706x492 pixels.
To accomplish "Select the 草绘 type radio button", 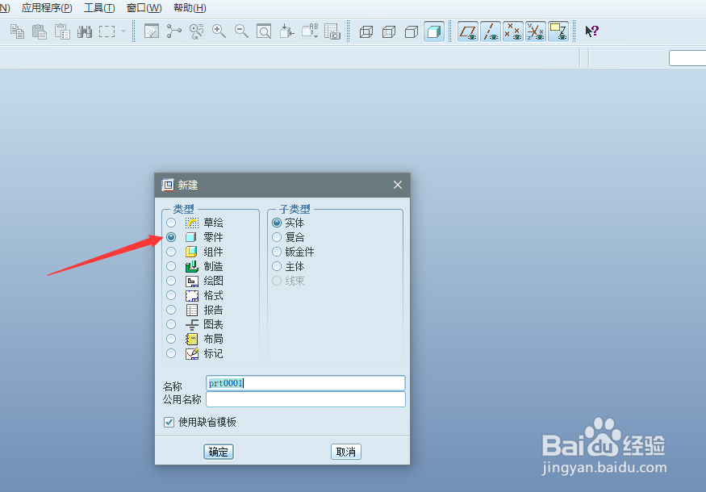I will (x=171, y=223).
